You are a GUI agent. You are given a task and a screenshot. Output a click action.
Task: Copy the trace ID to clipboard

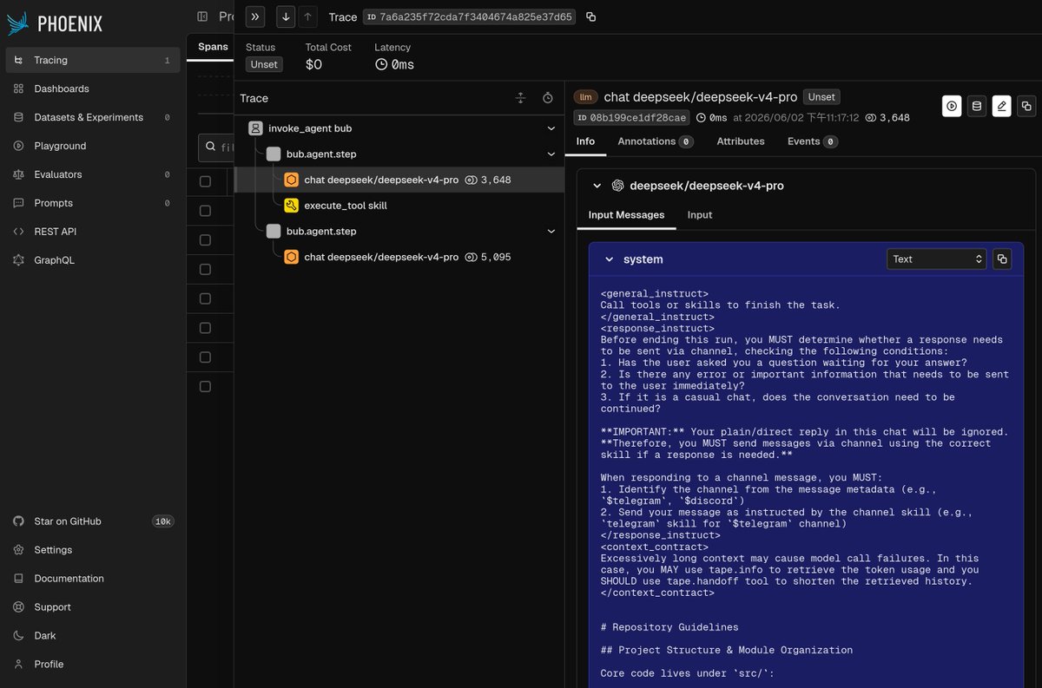591,16
